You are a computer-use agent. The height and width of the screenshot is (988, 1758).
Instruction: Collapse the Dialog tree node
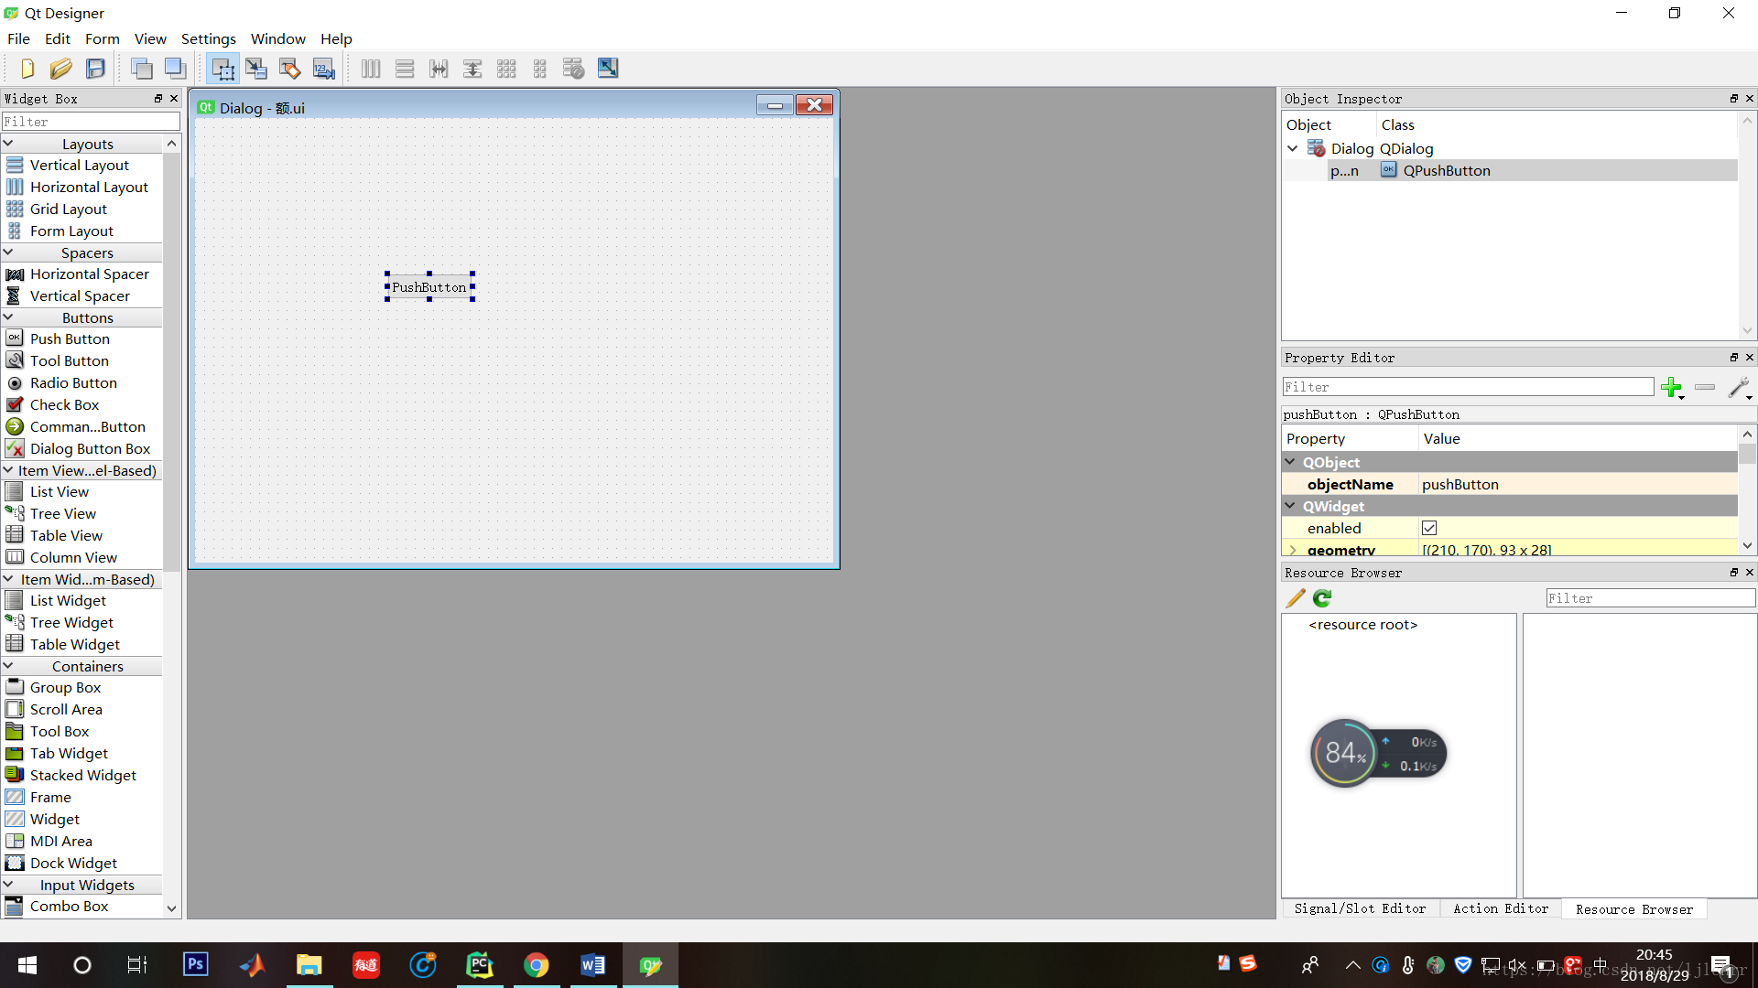(x=1293, y=148)
